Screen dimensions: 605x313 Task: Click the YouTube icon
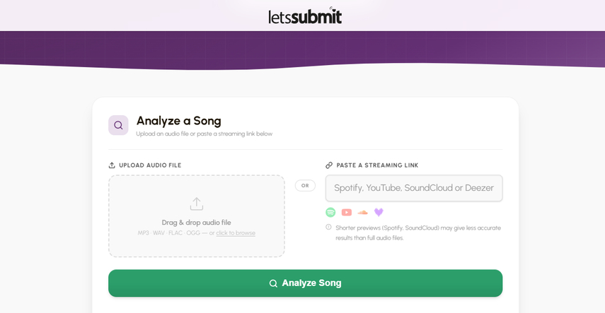point(347,213)
